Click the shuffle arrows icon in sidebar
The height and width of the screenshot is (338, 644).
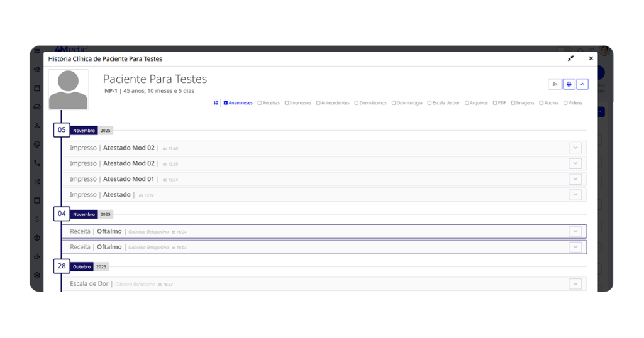click(x=37, y=182)
